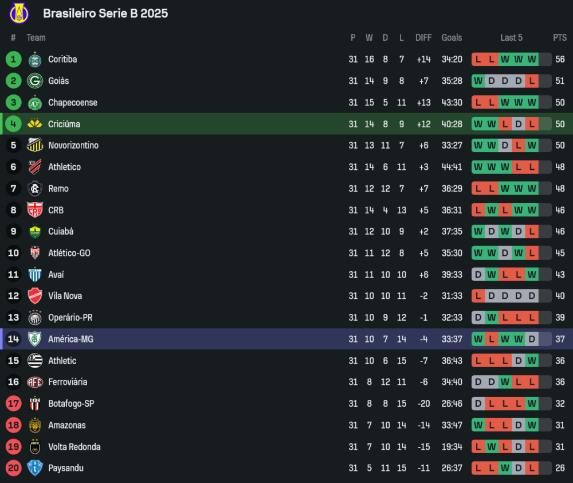
Task: Open the Remo team crest
Action: (x=35, y=189)
